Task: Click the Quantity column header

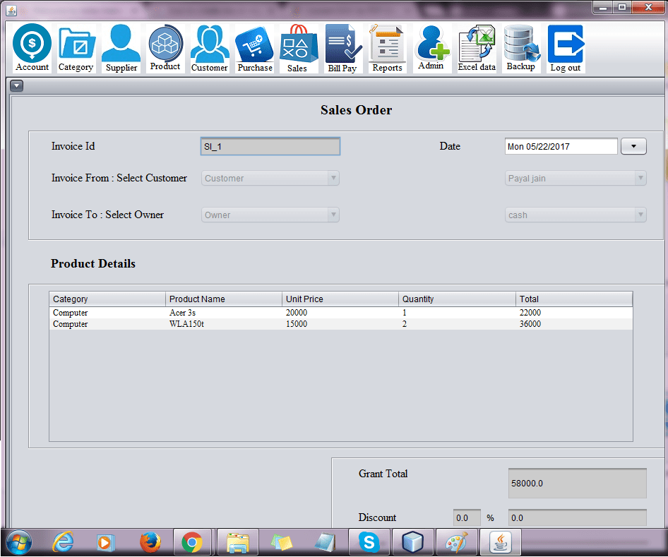Action: point(457,299)
